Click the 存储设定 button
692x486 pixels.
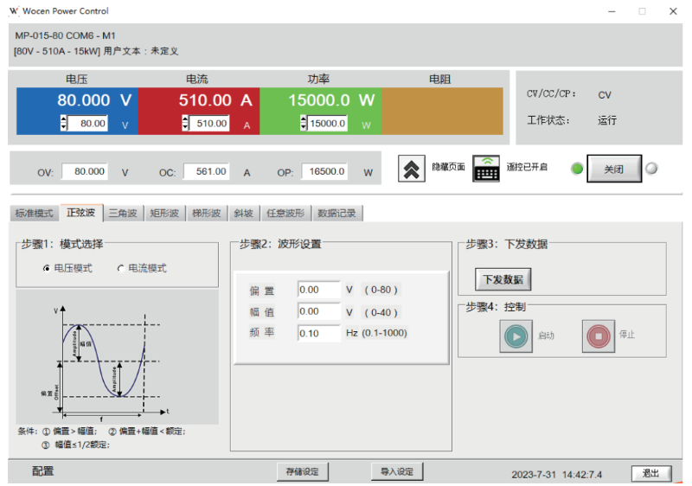[303, 471]
